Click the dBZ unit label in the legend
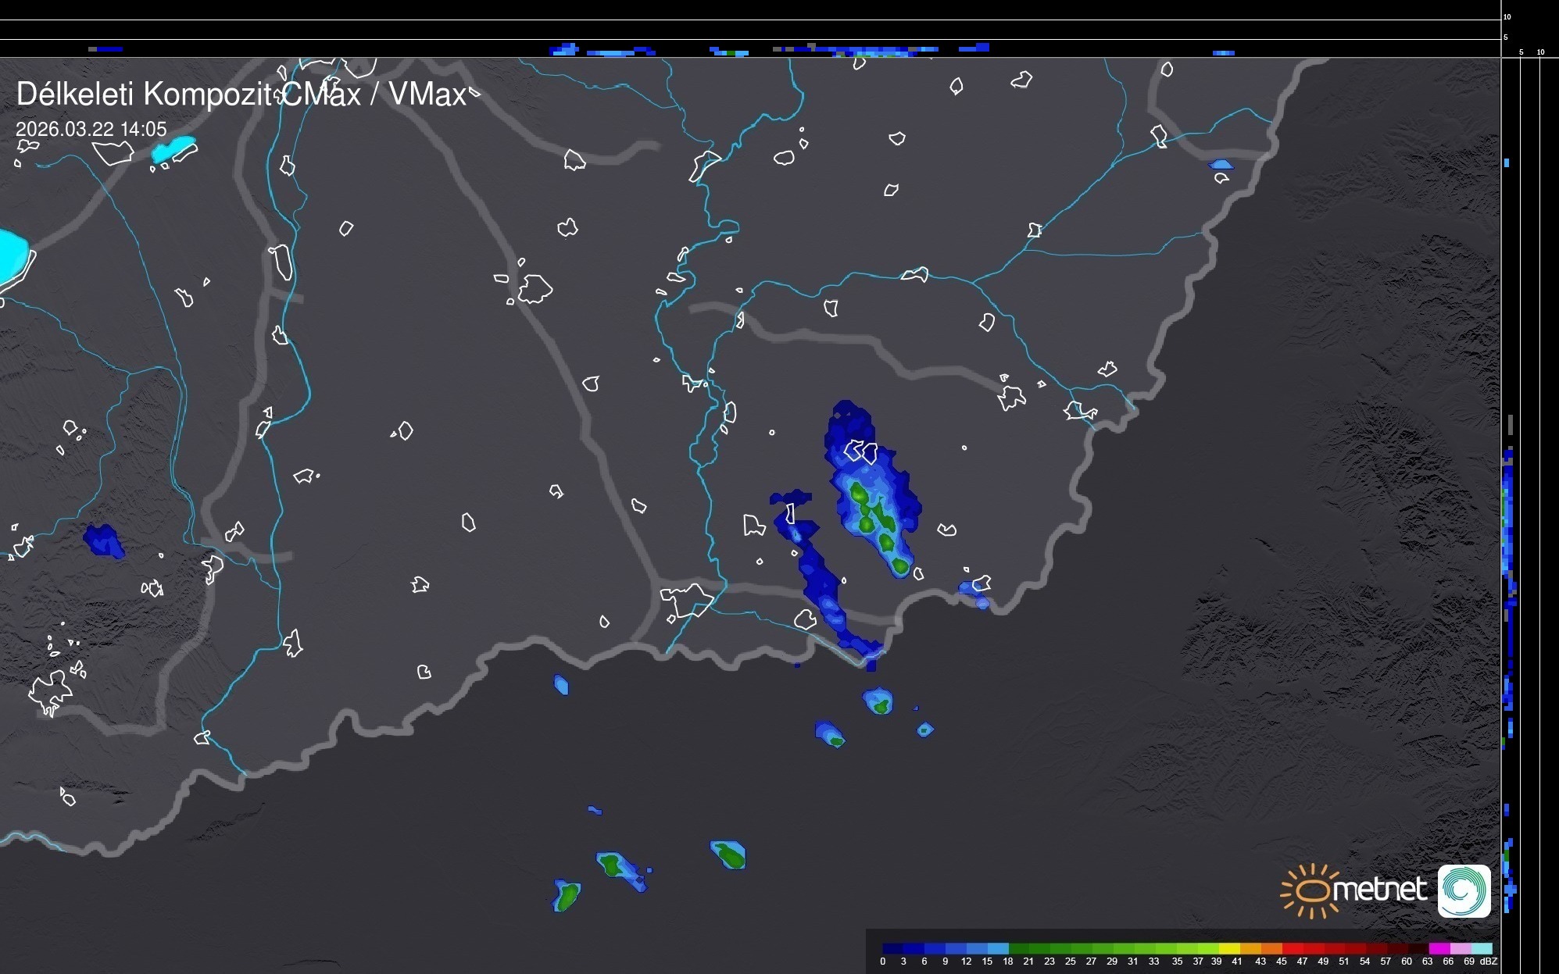The width and height of the screenshot is (1559, 974). pyautogui.click(x=1488, y=962)
